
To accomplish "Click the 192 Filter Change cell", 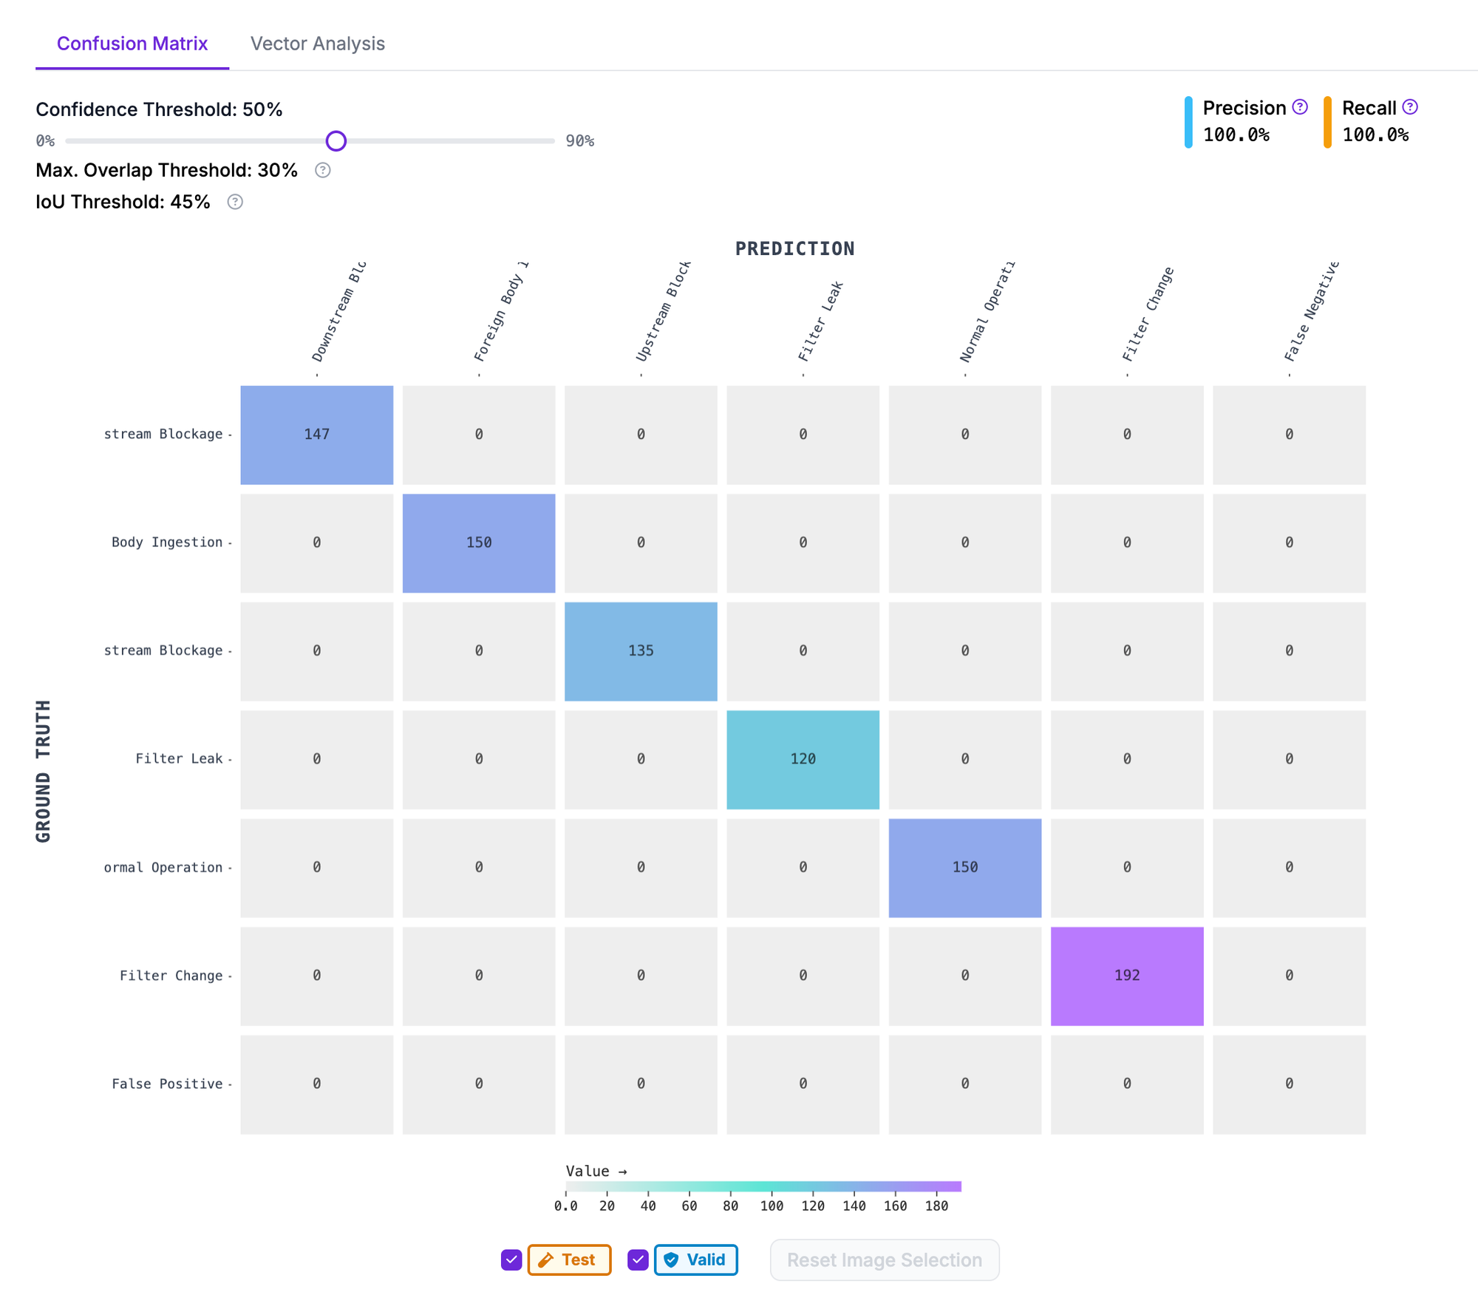I will (1126, 976).
